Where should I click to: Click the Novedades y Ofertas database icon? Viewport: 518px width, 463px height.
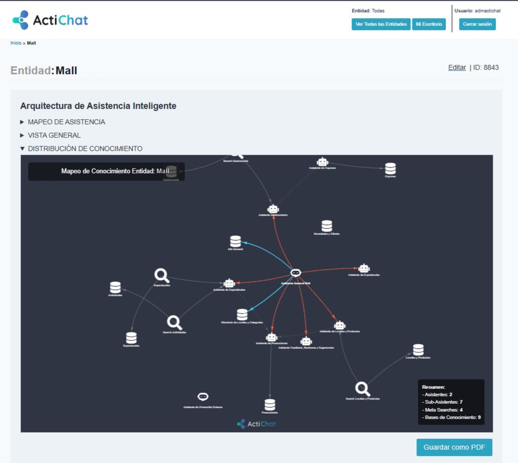(327, 226)
